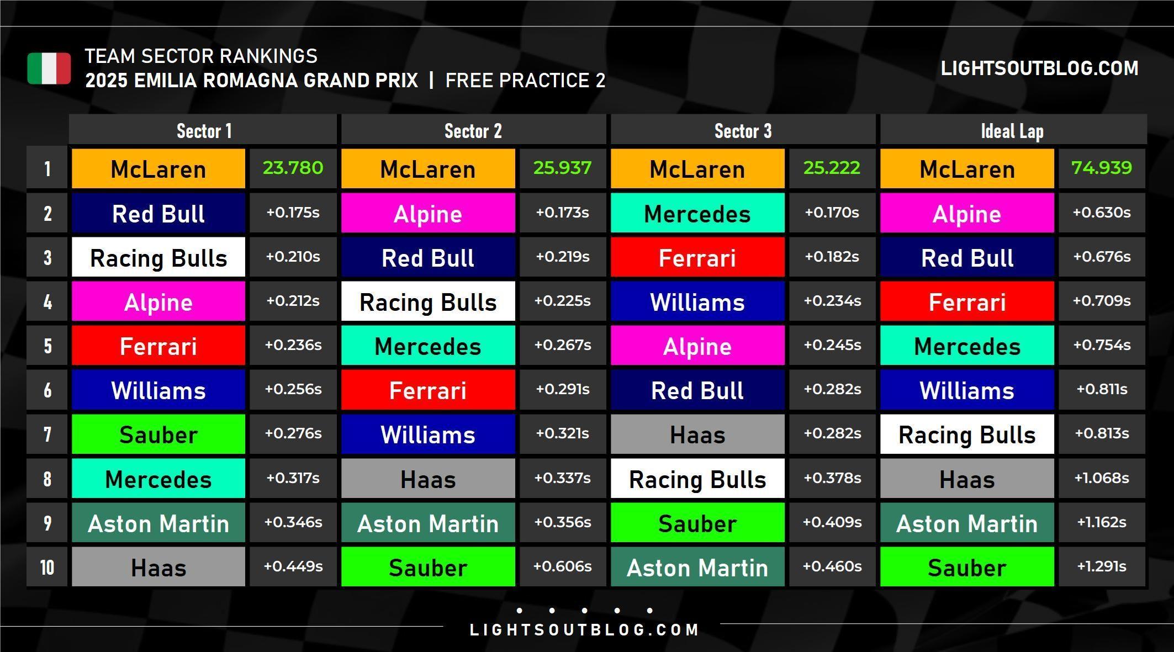Click the +1.291s Sauber Ideal Lap gap
The image size is (1174, 652).
pyautogui.click(x=1101, y=566)
